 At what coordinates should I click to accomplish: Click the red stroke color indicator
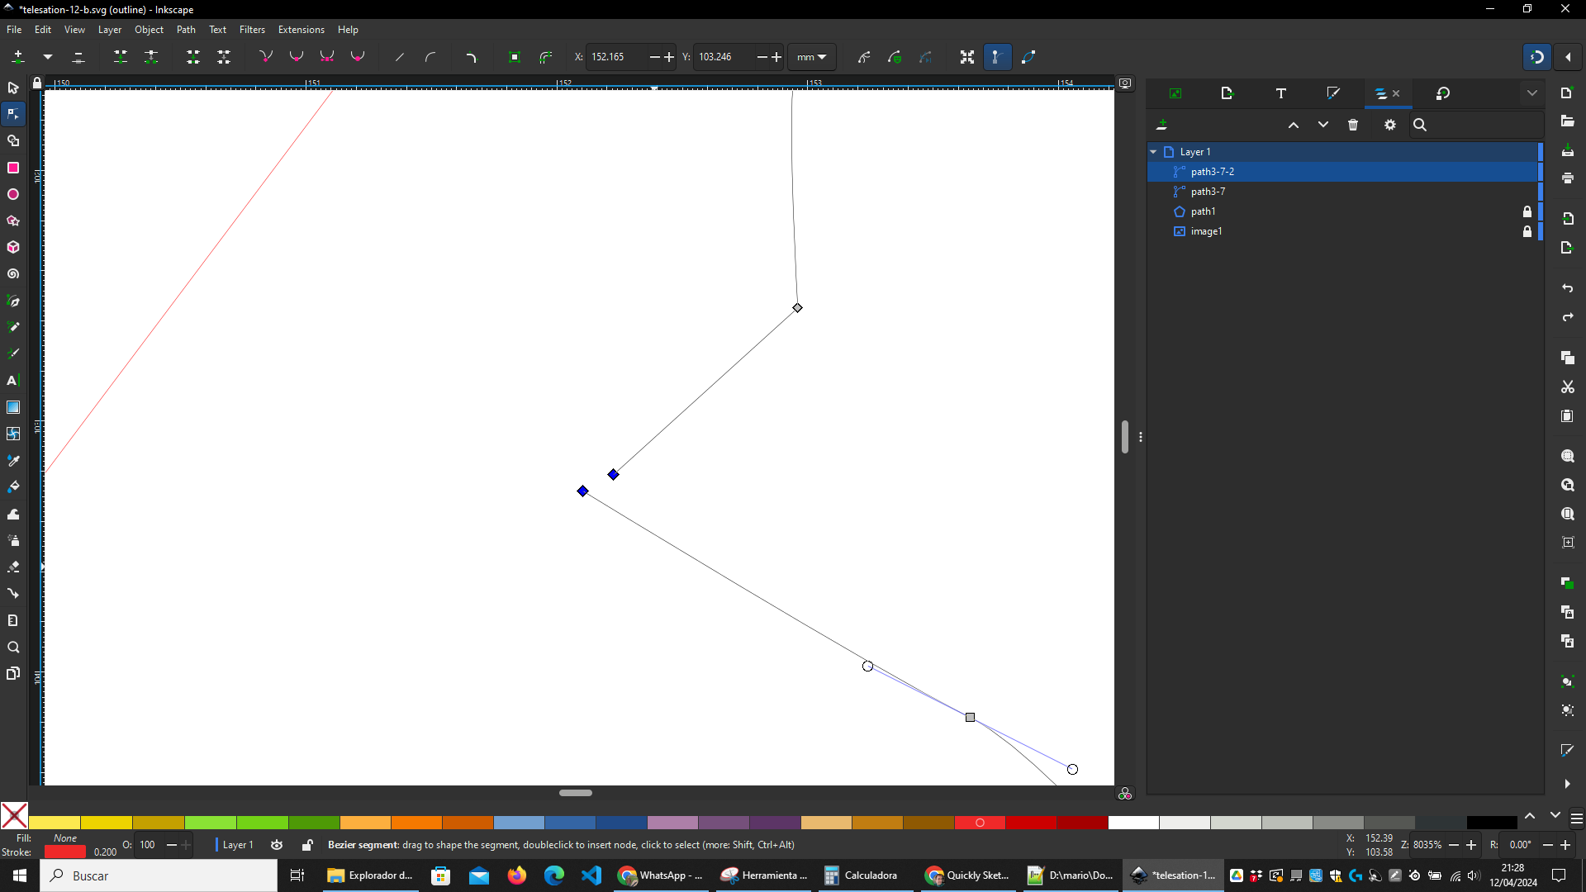click(x=64, y=852)
